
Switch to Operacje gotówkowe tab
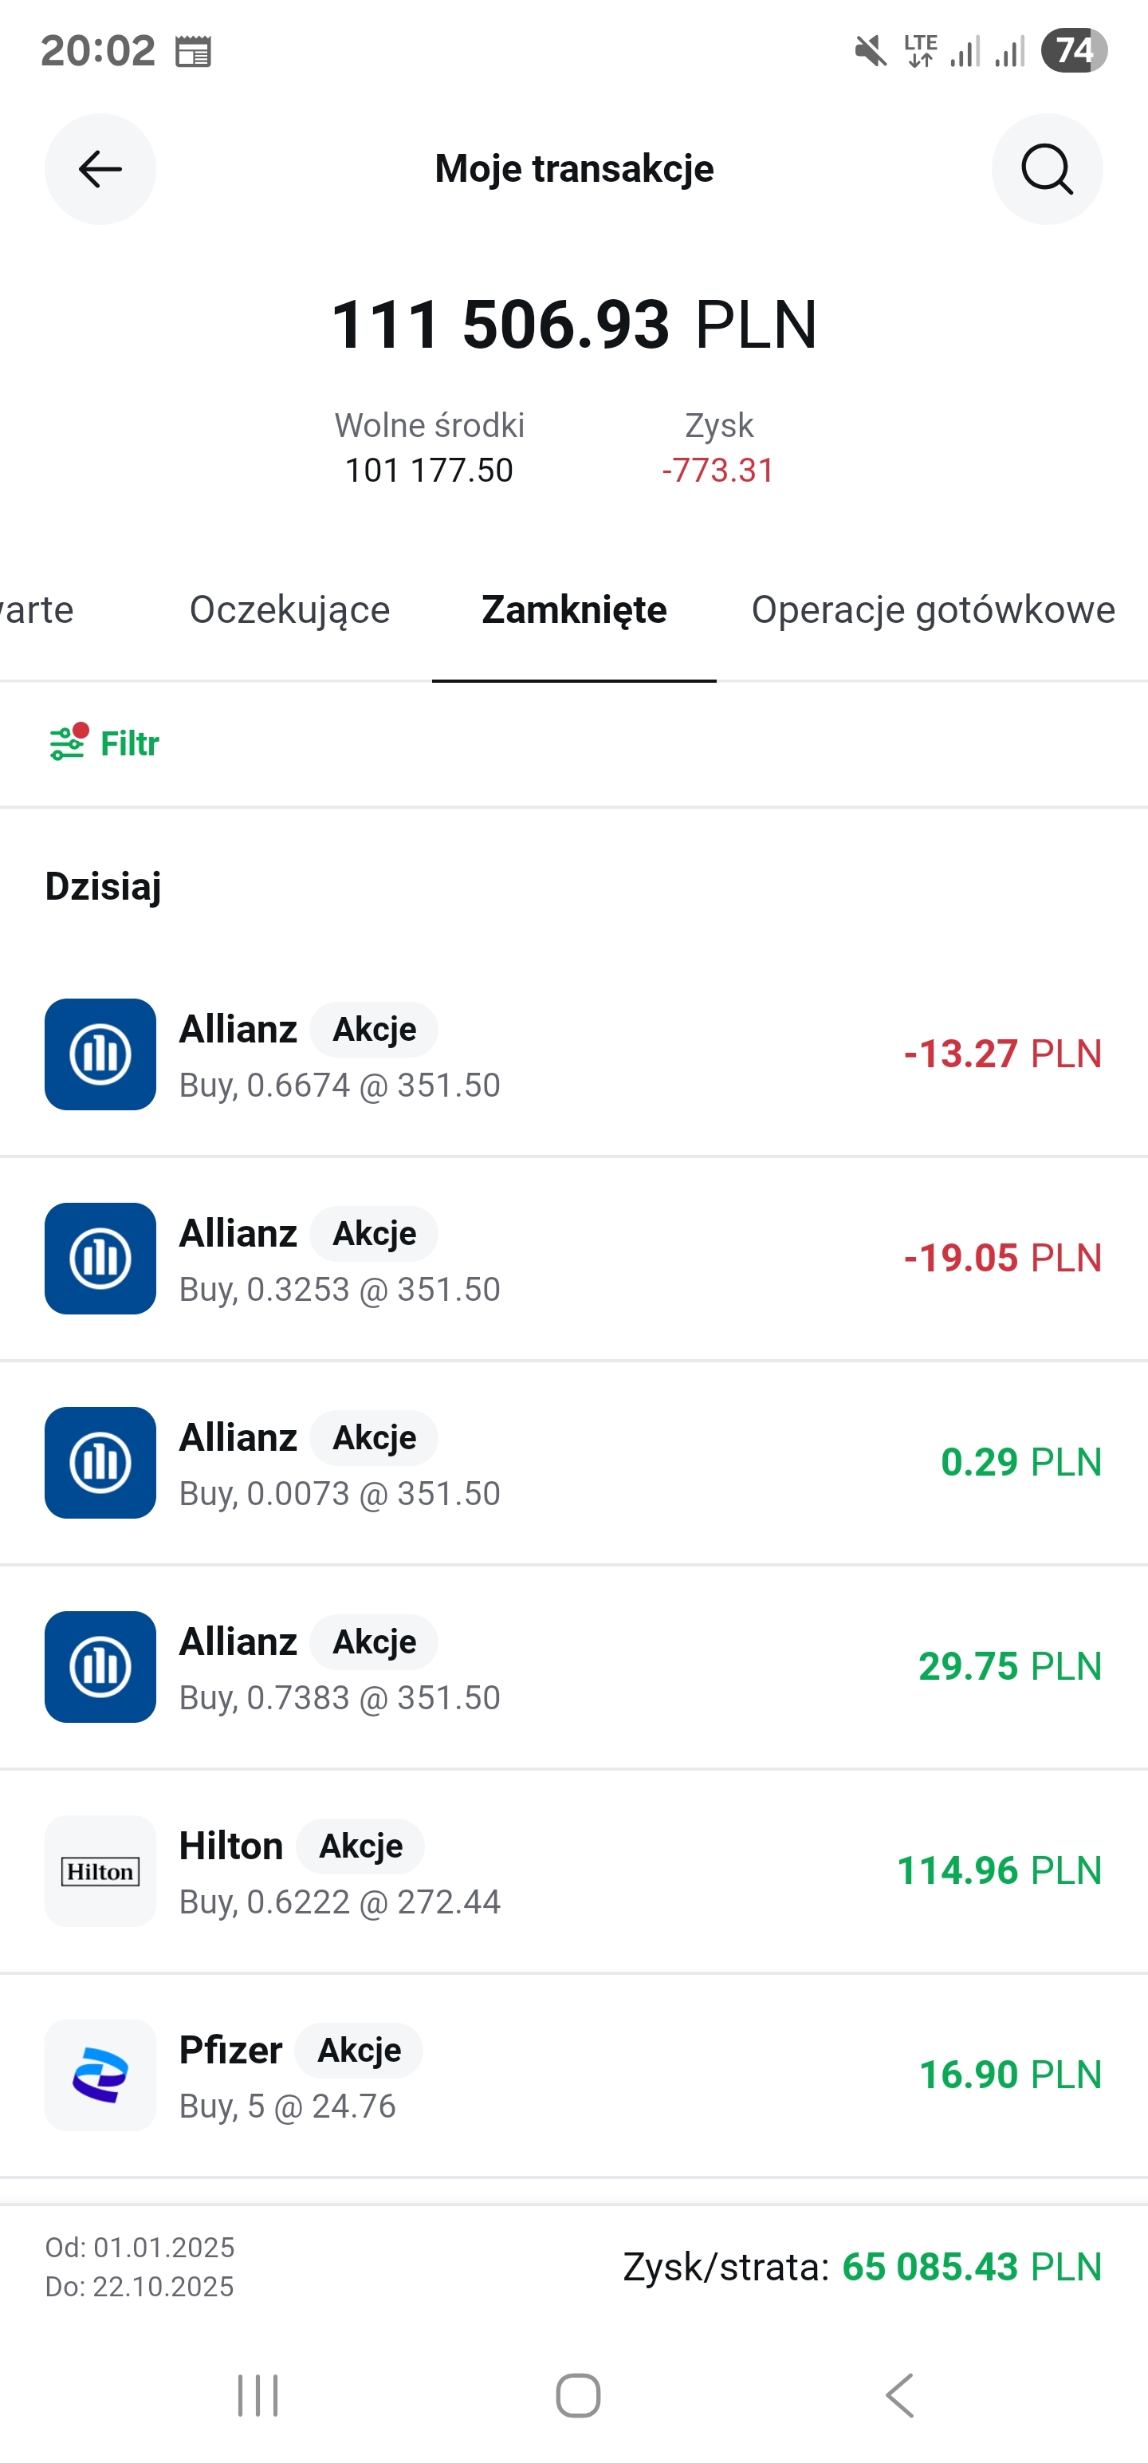tap(933, 610)
